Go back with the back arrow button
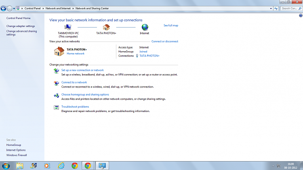 pos(3,8)
